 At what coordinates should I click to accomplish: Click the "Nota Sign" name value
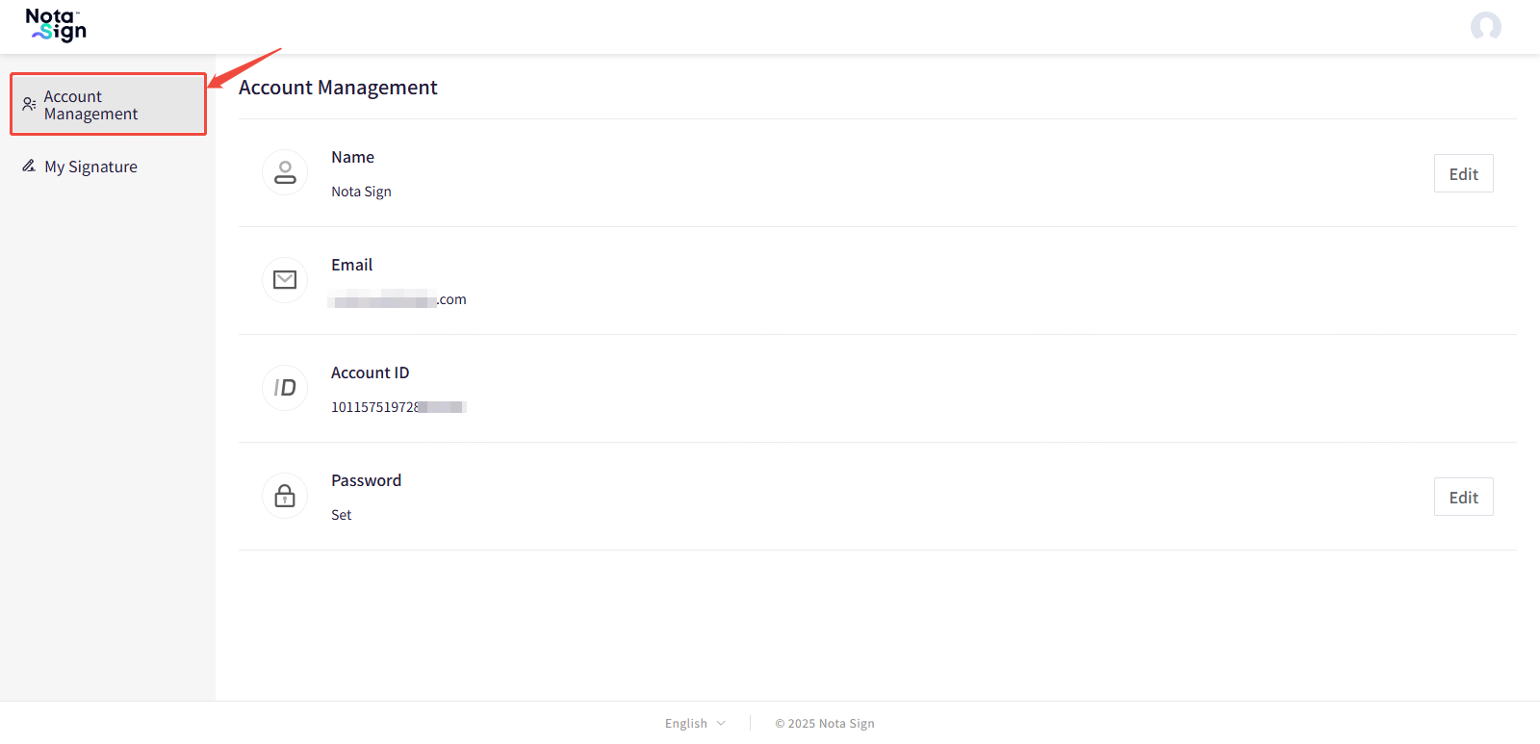click(x=361, y=192)
